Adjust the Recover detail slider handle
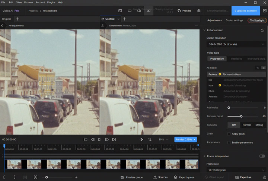 pos(241,116)
